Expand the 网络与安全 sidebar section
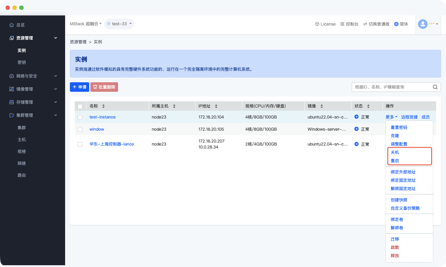 coord(55,76)
